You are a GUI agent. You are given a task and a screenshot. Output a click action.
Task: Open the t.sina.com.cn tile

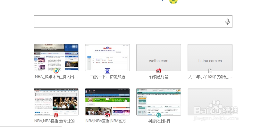[210, 57]
